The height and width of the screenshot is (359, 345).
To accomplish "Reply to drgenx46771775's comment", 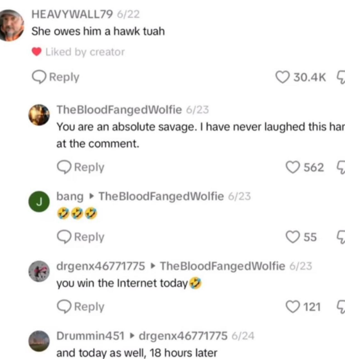I will 81,307.
